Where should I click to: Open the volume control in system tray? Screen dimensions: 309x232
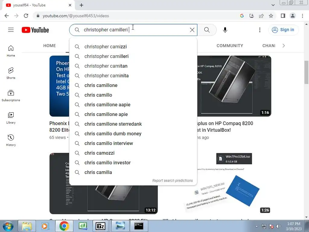pyautogui.click(x=278, y=226)
